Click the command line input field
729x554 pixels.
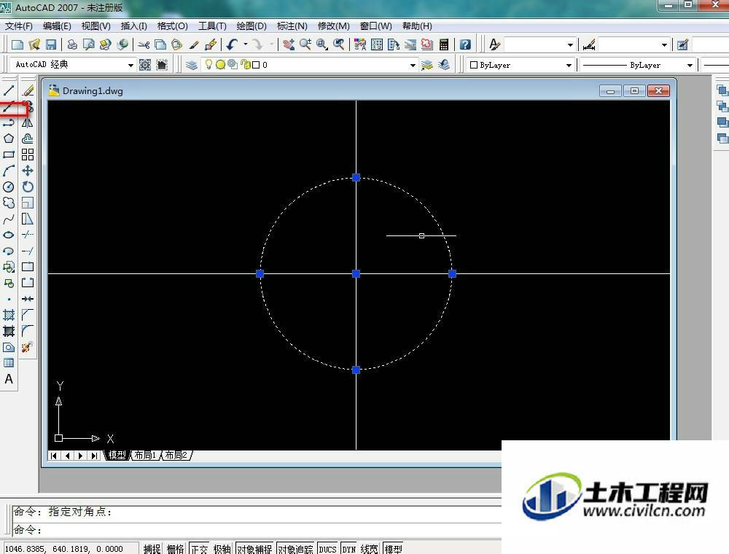pos(257,529)
